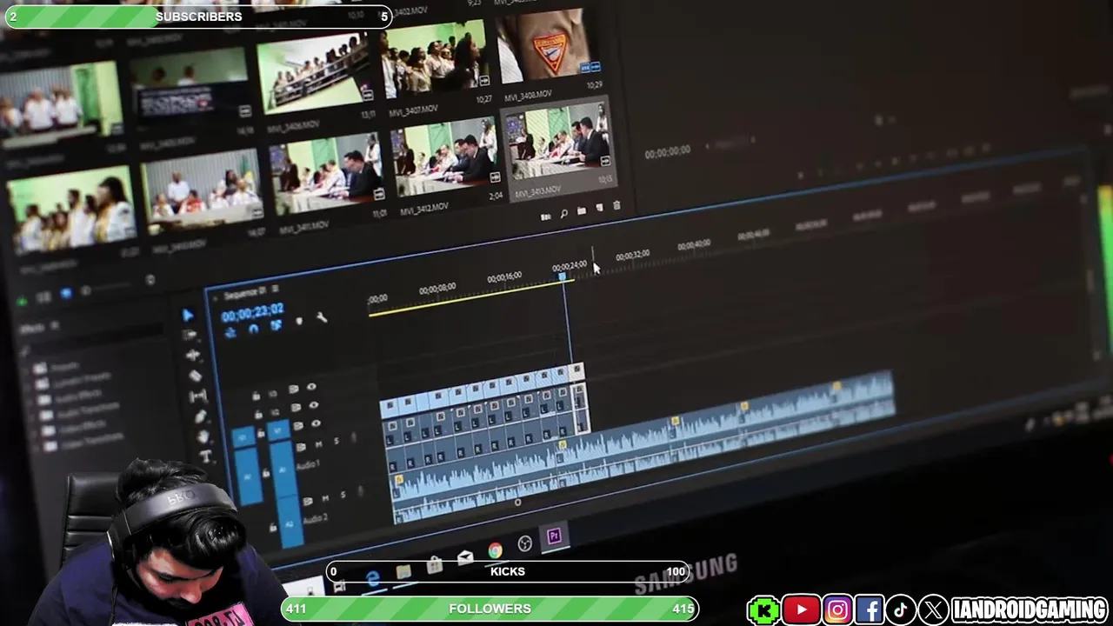Viewport: 1113px width, 626px height.
Task: Mute the Audio 1 track
Action: 318,444
